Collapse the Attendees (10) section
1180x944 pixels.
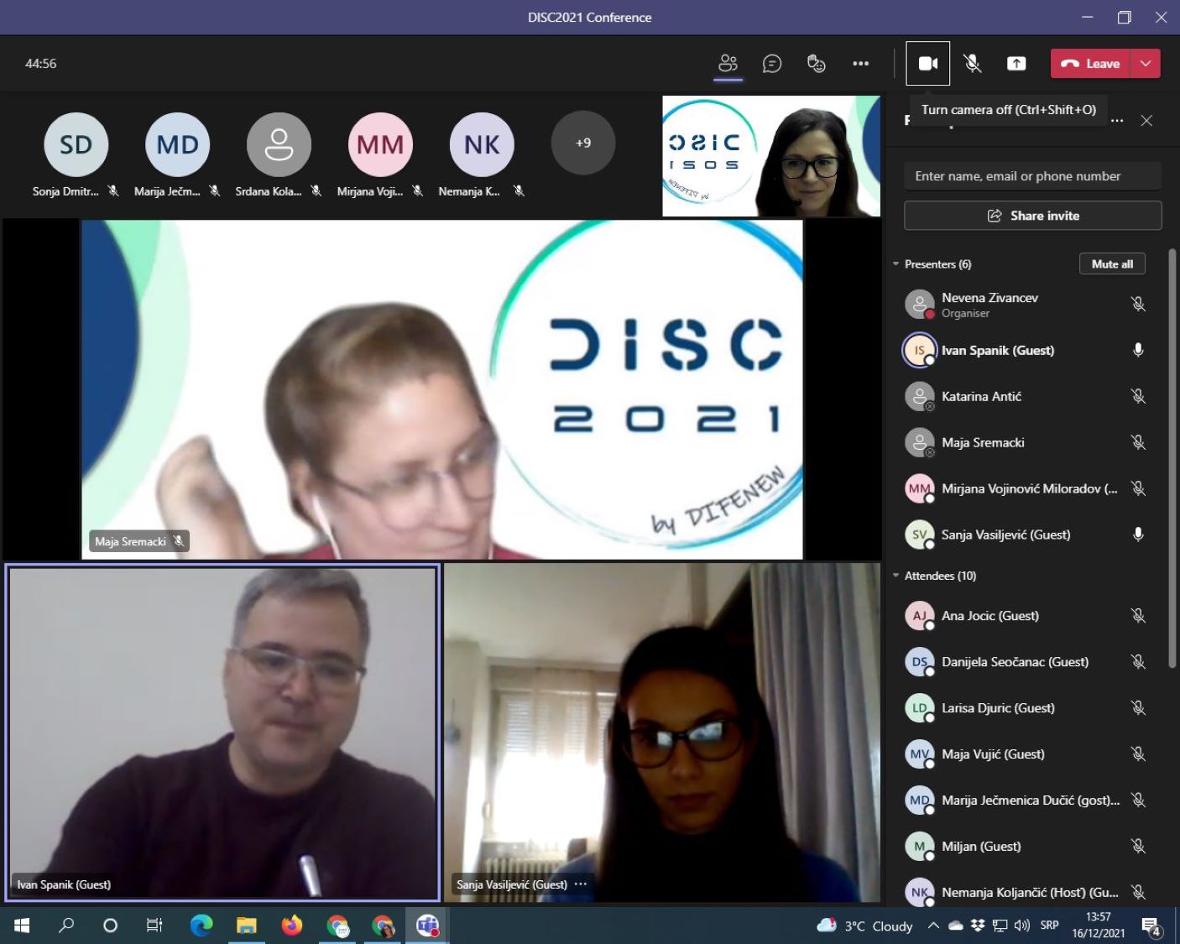(x=896, y=576)
